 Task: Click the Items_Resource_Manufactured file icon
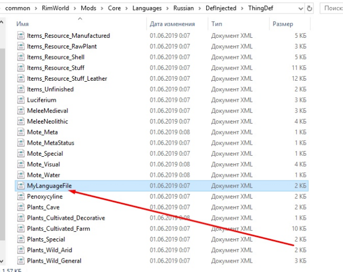21,35
